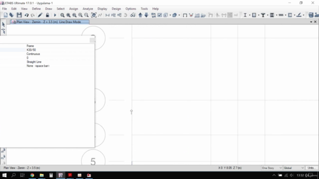Click the I-section steel frame design icon
319x179 pixels.
click(245, 15)
